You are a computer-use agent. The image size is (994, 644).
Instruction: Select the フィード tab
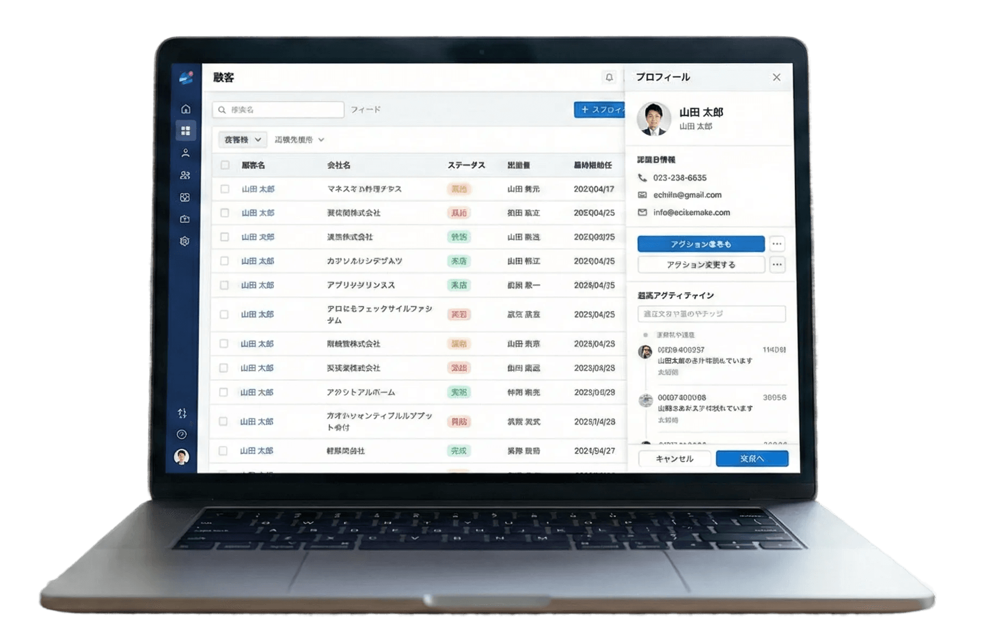point(367,110)
